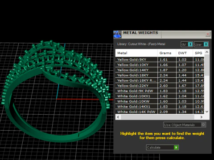Click the green Calculate arrow icon
The height and width of the screenshot is (160, 214).
click(x=176, y=148)
